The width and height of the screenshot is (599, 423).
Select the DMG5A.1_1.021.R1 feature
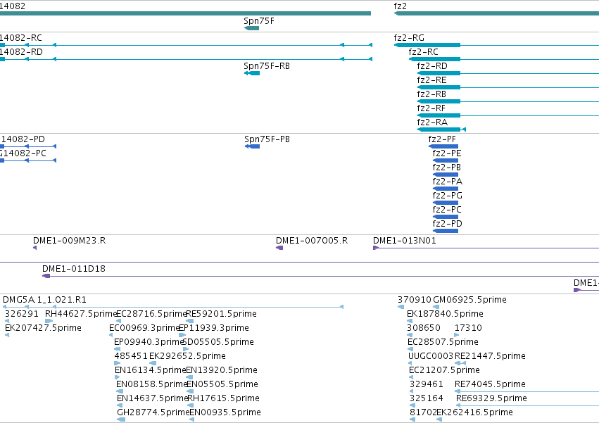click(x=44, y=300)
